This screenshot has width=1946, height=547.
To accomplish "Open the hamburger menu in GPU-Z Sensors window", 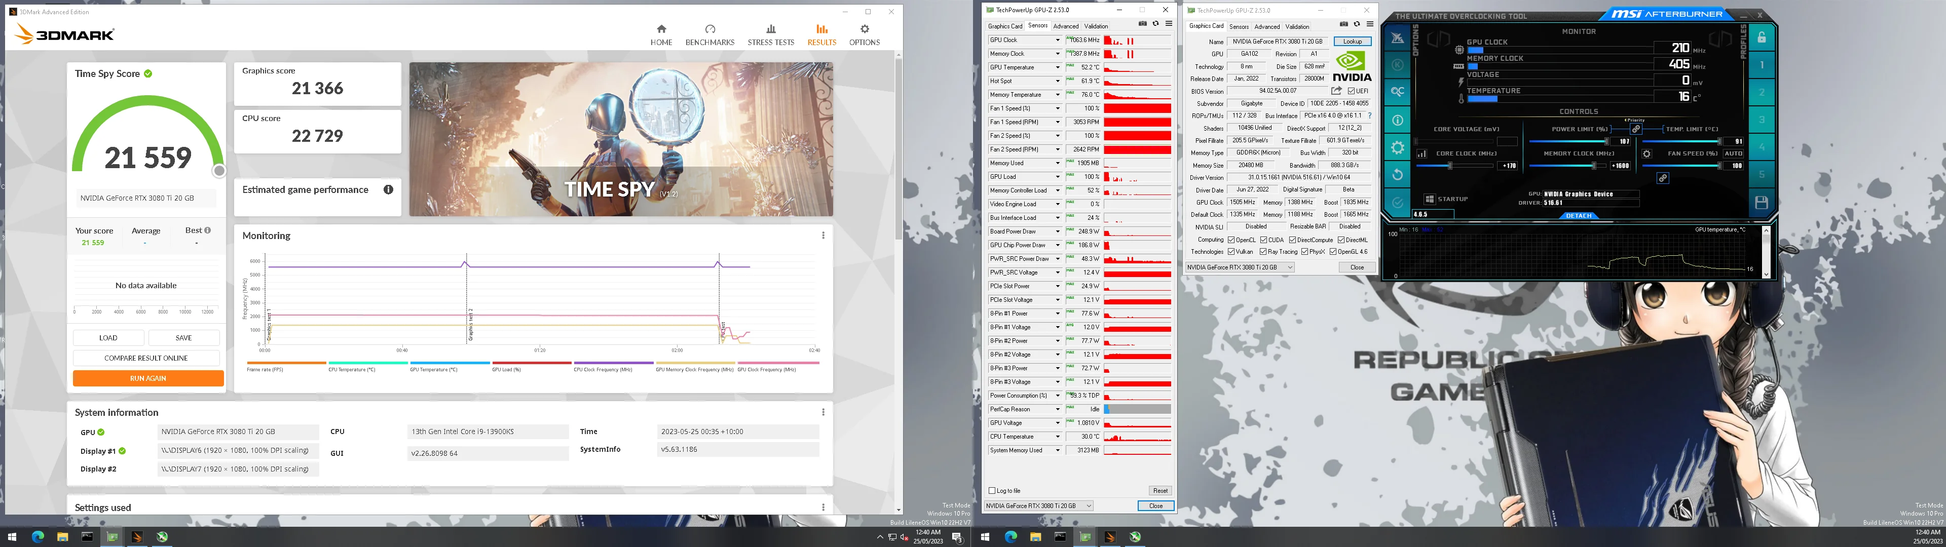I will tap(1168, 24).
